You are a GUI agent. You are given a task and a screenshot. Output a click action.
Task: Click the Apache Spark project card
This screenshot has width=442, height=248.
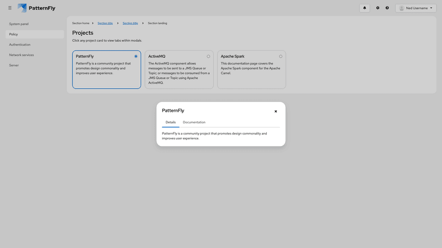(251, 74)
